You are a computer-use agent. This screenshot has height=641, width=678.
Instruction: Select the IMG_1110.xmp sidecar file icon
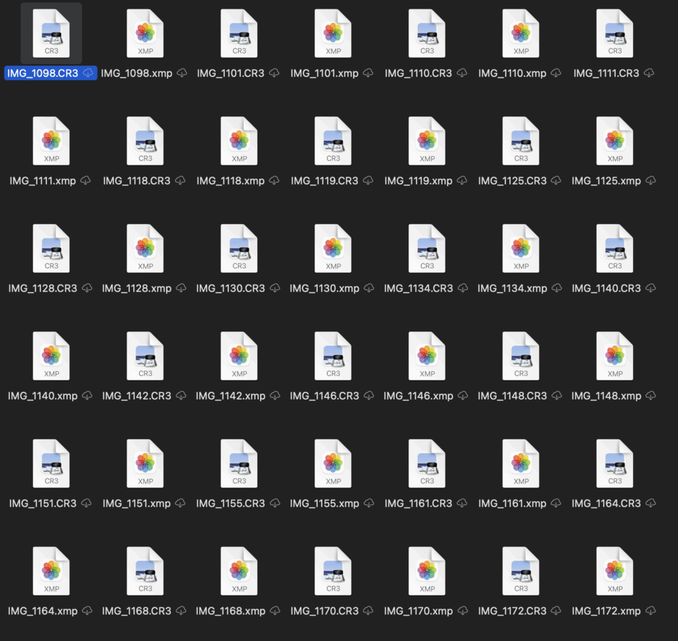(x=521, y=33)
